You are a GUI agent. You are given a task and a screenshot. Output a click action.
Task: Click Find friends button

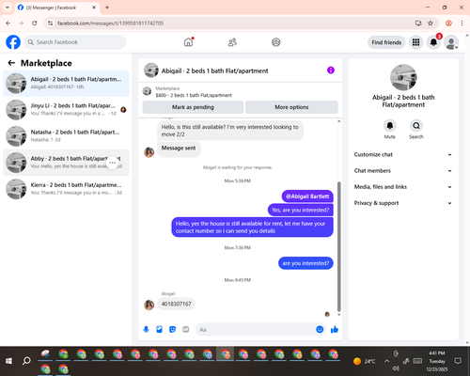tap(386, 42)
